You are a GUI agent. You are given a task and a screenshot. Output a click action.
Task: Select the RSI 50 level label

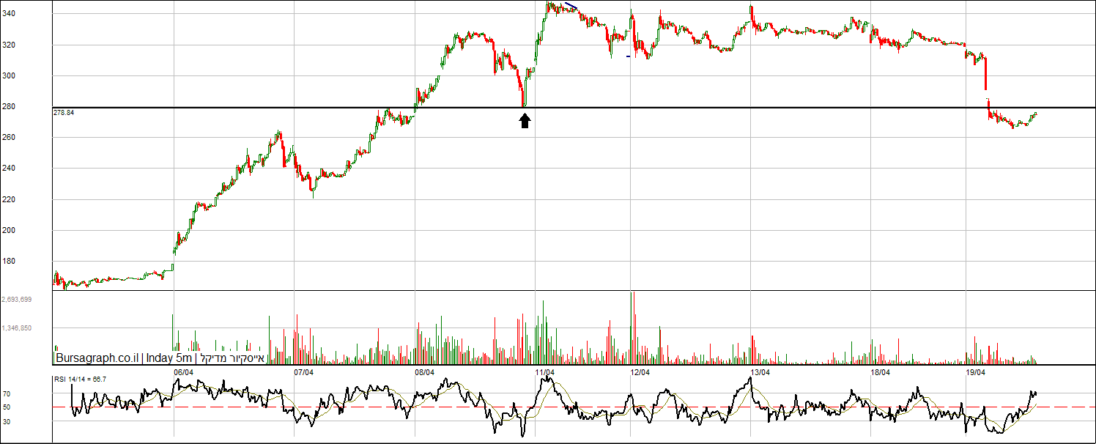coord(7,407)
